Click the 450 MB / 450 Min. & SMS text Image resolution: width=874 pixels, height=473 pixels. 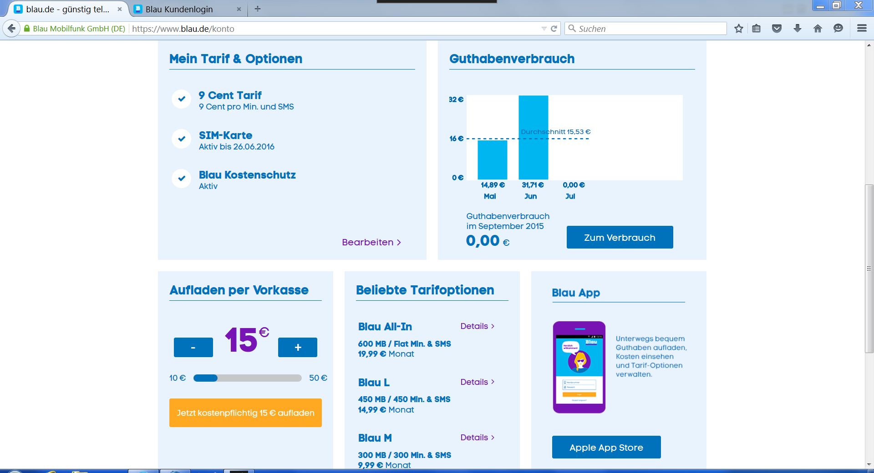[x=404, y=399]
